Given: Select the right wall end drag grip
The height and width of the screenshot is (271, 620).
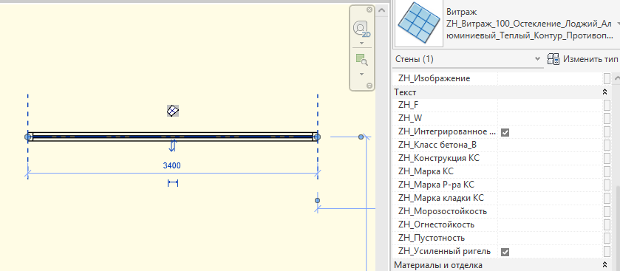Looking at the screenshot, I should point(317,137).
